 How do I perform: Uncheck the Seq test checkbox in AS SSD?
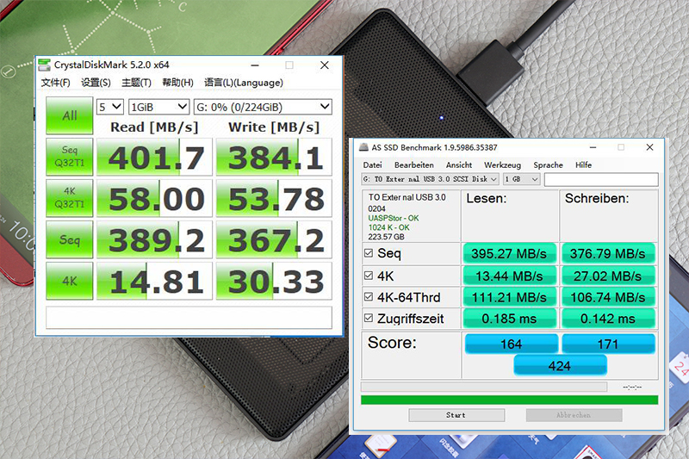coord(369,253)
